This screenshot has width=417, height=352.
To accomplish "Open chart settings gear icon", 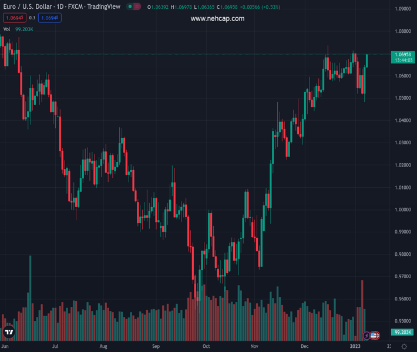I will pyautogui.click(x=403, y=347).
